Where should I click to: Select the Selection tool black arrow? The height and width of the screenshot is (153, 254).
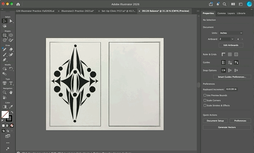pos(4,21)
